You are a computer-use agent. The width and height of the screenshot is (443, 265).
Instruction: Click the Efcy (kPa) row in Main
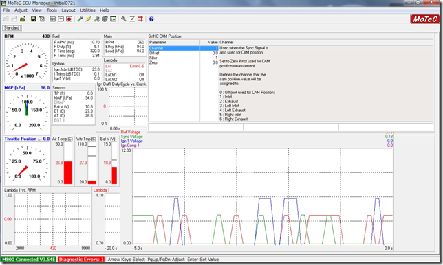coord(125,47)
